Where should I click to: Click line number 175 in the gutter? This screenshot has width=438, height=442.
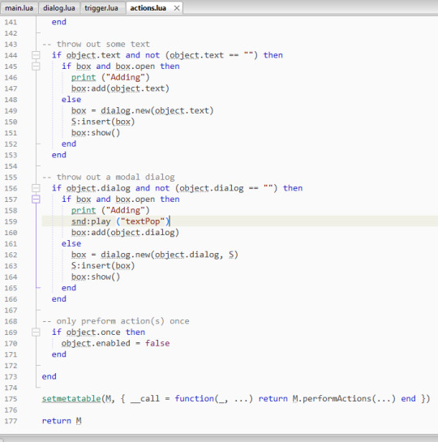click(x=11, y=399)
